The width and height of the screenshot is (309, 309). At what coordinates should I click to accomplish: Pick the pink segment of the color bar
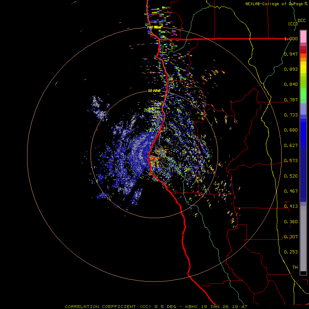[x=303, y=37]
